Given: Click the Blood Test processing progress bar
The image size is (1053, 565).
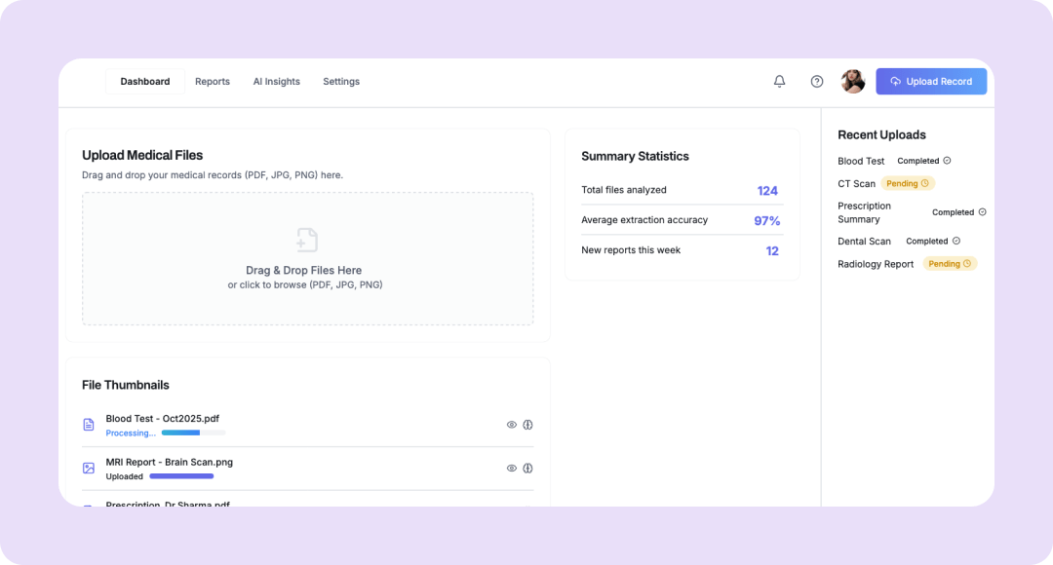Looking at the screenshot, I should click(193, 433).
